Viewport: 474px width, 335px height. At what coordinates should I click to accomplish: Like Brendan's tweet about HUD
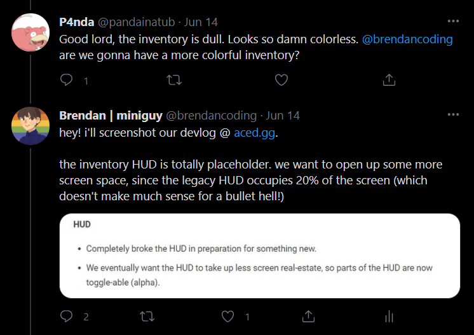[x=227, y=316]
